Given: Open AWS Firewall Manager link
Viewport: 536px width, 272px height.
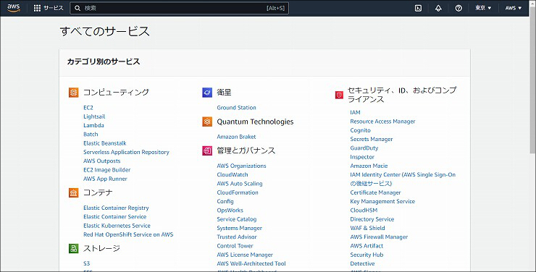Looking at the screenshot, I should [x=379, y=237].
